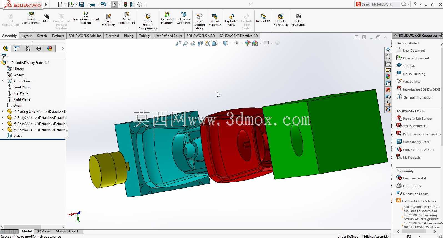This screenshot has height=238, width=443.
Task: Switch to 3D Views tab
Action: (44, 231)
